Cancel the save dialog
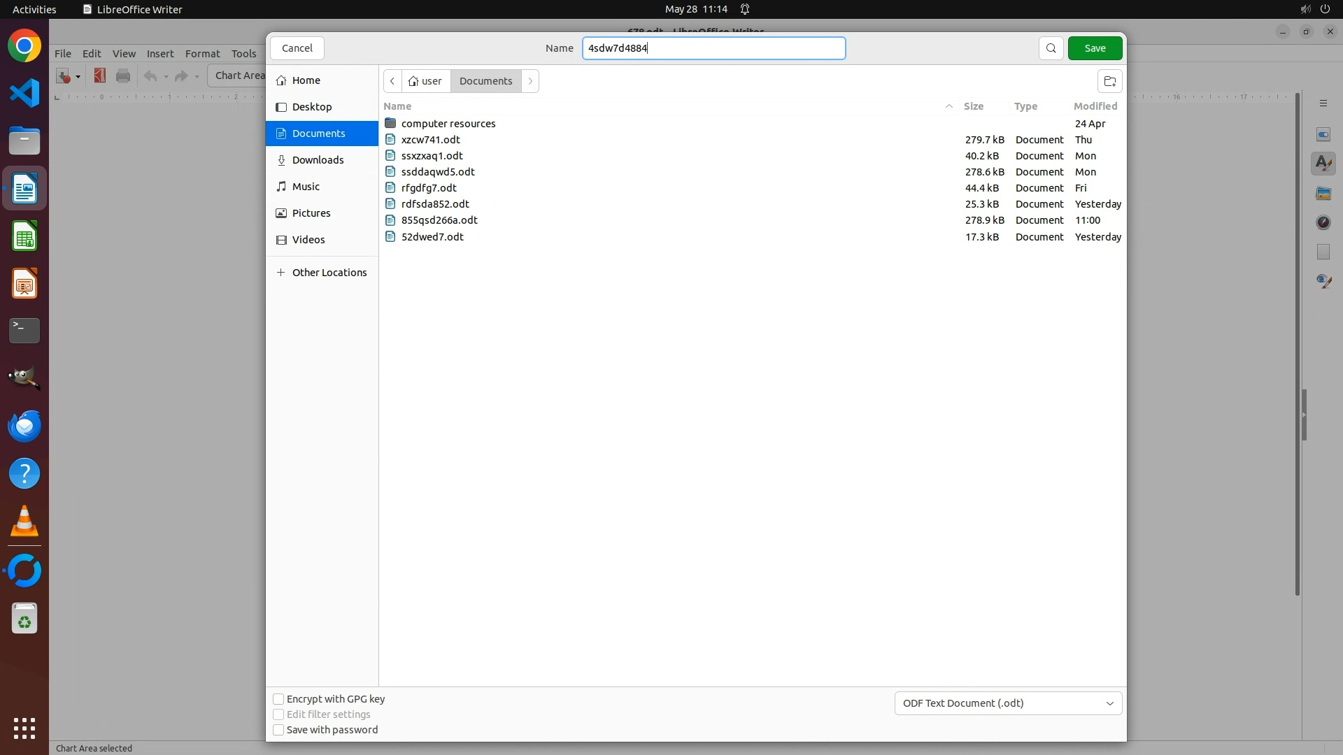The width and height of the screenshot is (1343, 755). tap(297, 48)
